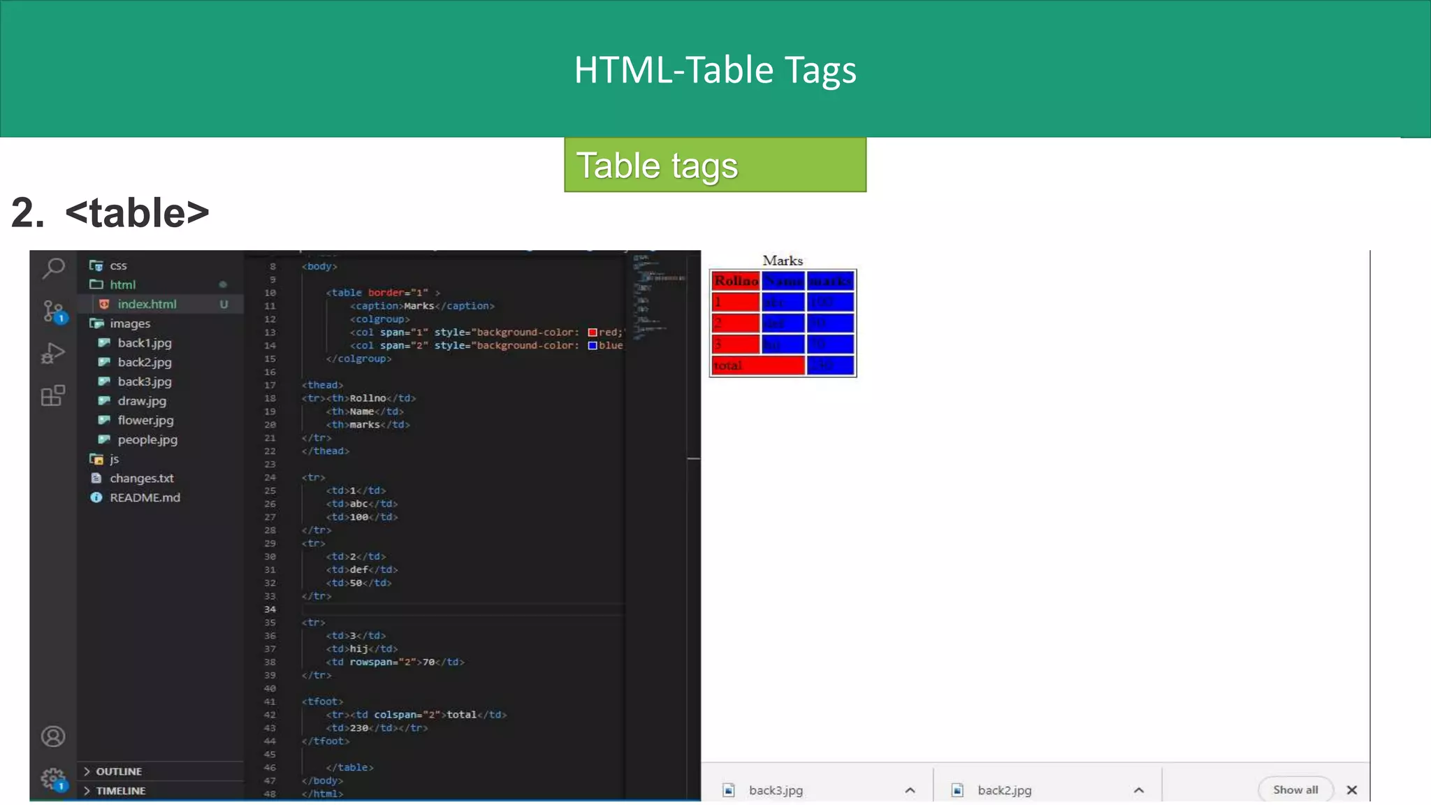Image resolution: width=1431 pixels, height=805 pixels.
Task: Select back3.jpg in the file tree
Action: tap(145, 382)
